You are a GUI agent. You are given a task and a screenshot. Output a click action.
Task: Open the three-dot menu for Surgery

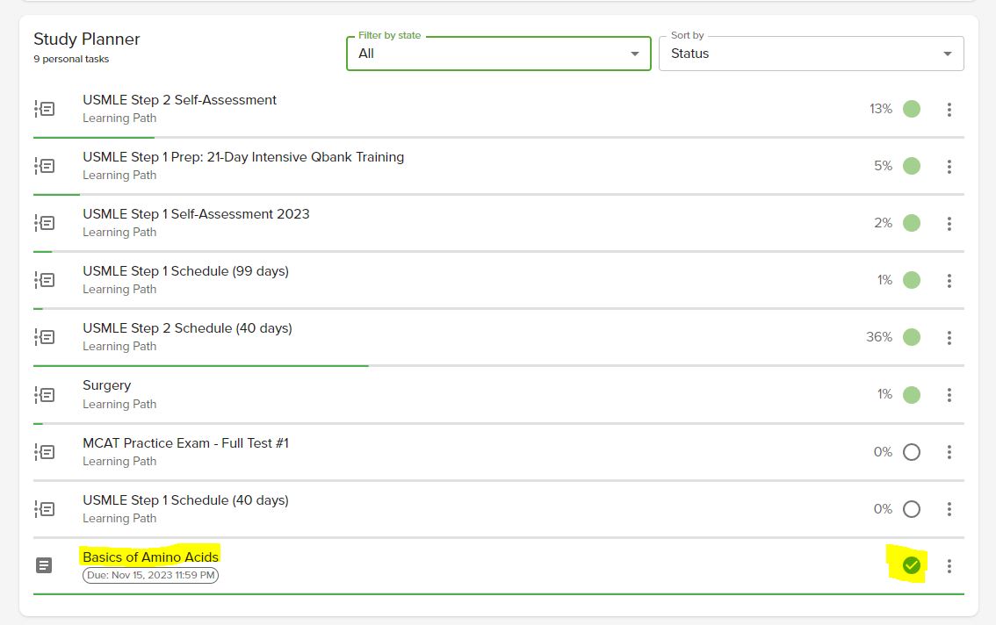point(949,394)
